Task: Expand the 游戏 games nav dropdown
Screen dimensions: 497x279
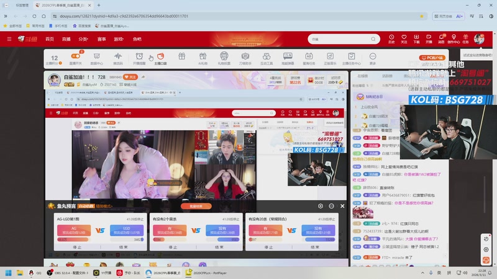Action: pyautogui.click(x=119, y=39)
